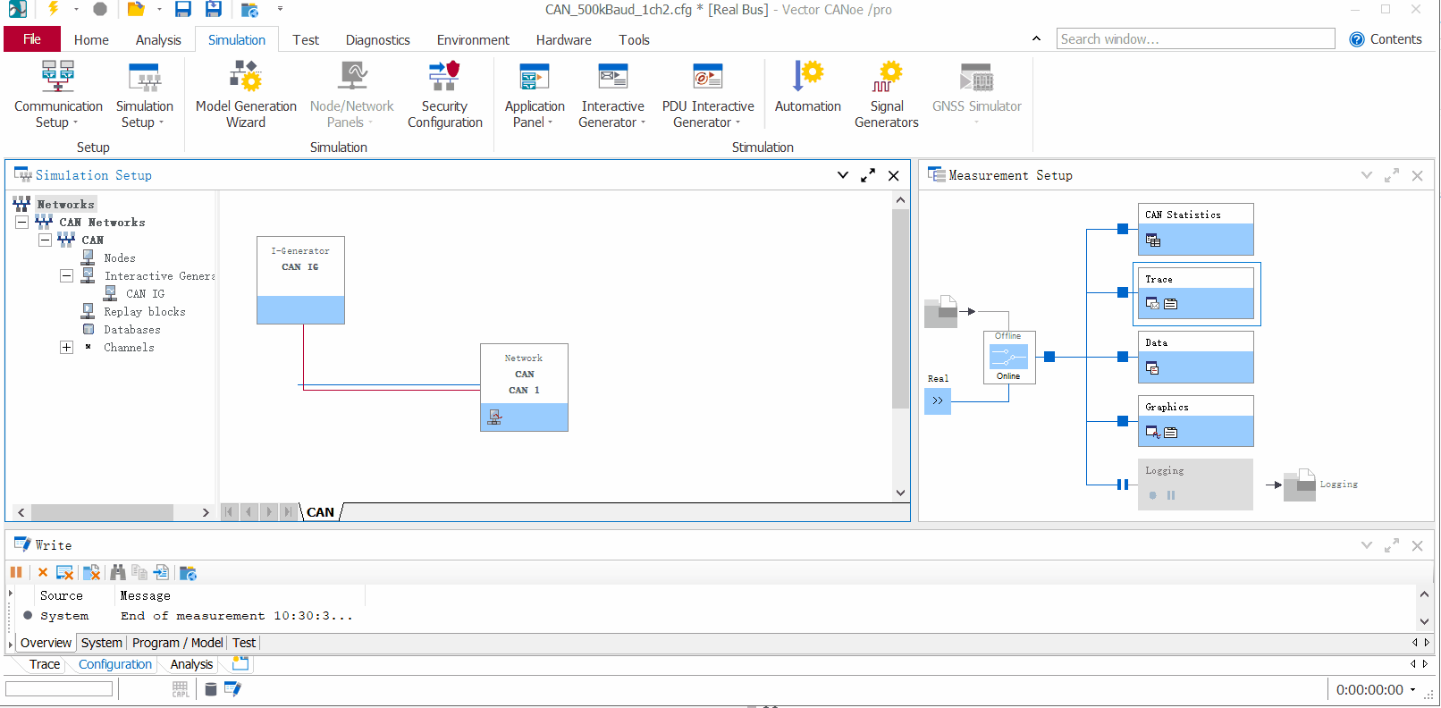Toggle the break symbol before Logging block
This screenshot has height=708, width=1441.
1123,485
